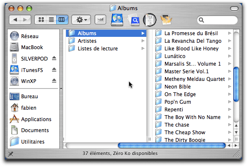Expand Listes de lecture with its arrow
This screenshot has width=247, height=166.
143,48
